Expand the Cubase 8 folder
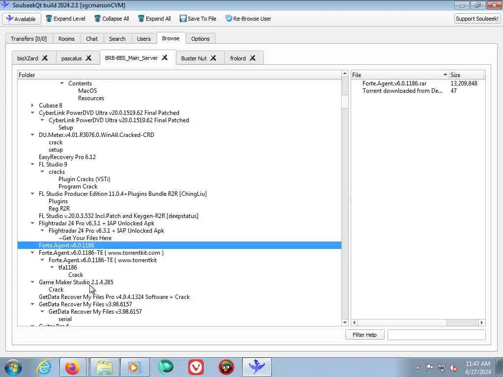This screenshot has height=377, width=503. point(32,106)
